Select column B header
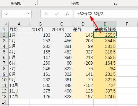 (x=40, y=24)
